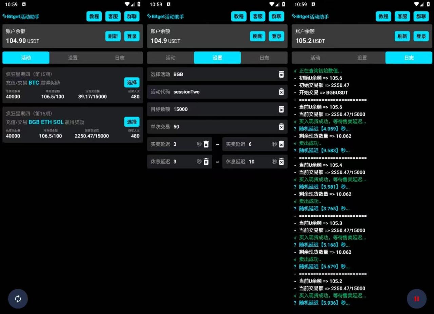Delete the 休息延迟 value of 10 seconds

click(281, 162)
